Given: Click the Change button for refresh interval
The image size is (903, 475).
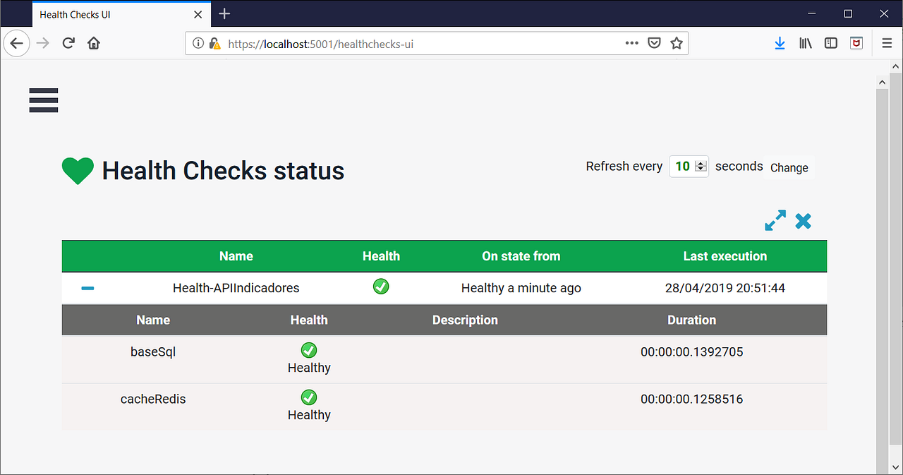Looking at the screenshot, I should (789, 167).
